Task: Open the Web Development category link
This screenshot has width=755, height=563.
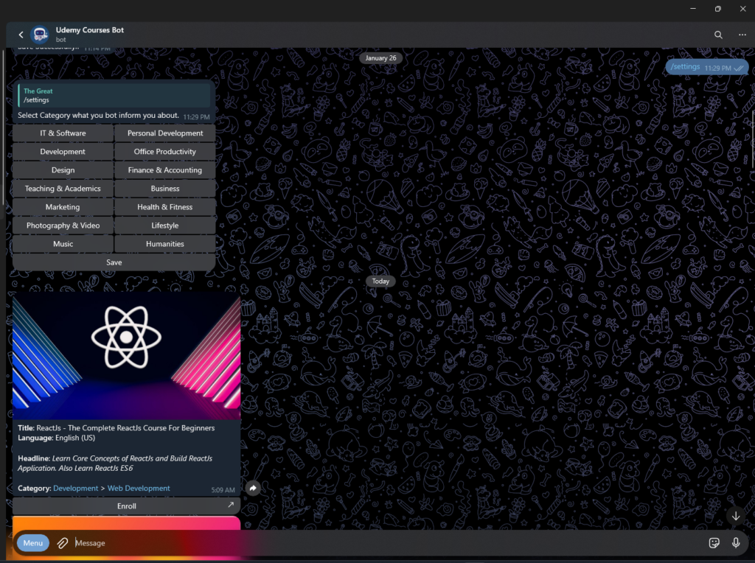Action: click(139, 489)
